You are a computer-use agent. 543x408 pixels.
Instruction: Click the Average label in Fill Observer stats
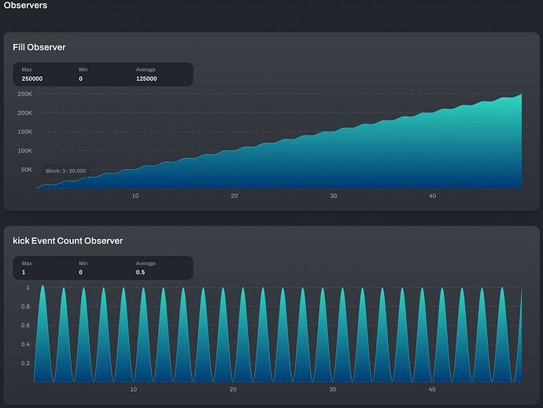click(146, 69)
